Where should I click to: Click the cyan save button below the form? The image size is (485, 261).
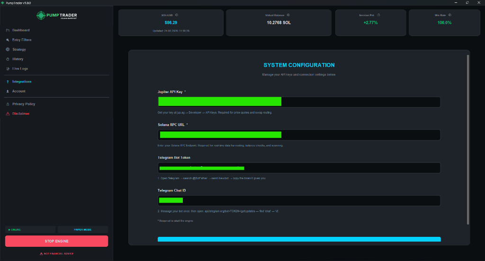coord(299,239)
